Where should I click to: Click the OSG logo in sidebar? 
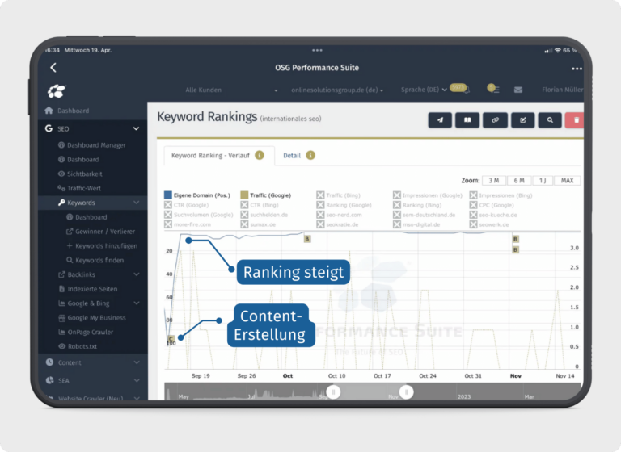click(x=57, y=91)
